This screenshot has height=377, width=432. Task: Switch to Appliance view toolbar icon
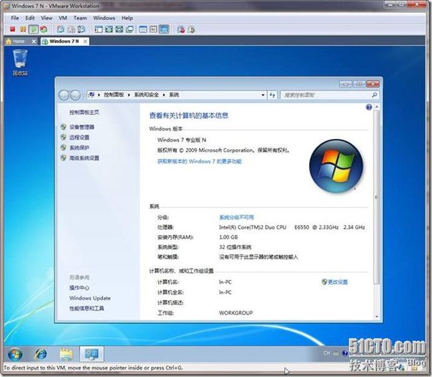tap(154, 29)
